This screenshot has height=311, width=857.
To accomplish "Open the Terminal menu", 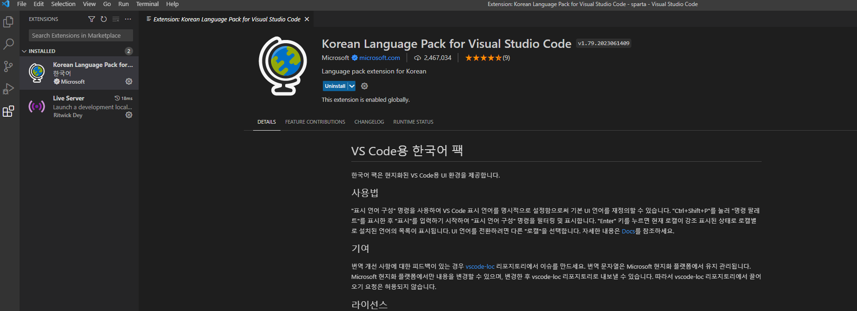I will point(147,4).
